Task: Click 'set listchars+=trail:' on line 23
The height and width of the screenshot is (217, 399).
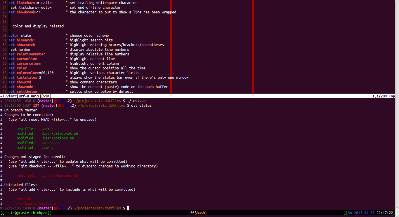Action: pyautogui.click(x=30, y=3)
